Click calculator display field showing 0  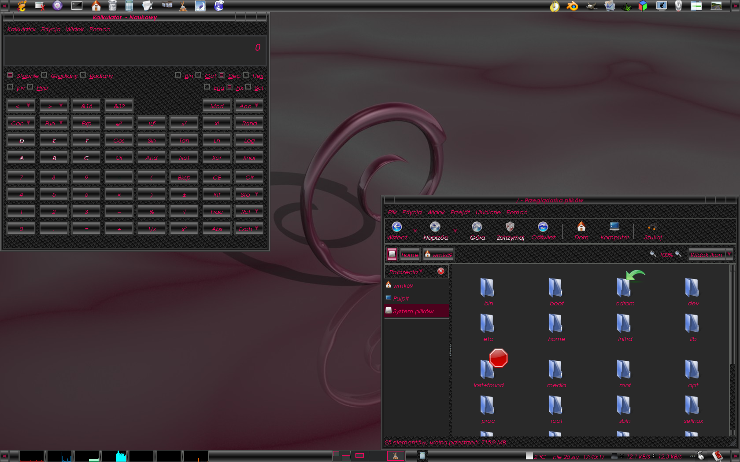pos(135,51)
